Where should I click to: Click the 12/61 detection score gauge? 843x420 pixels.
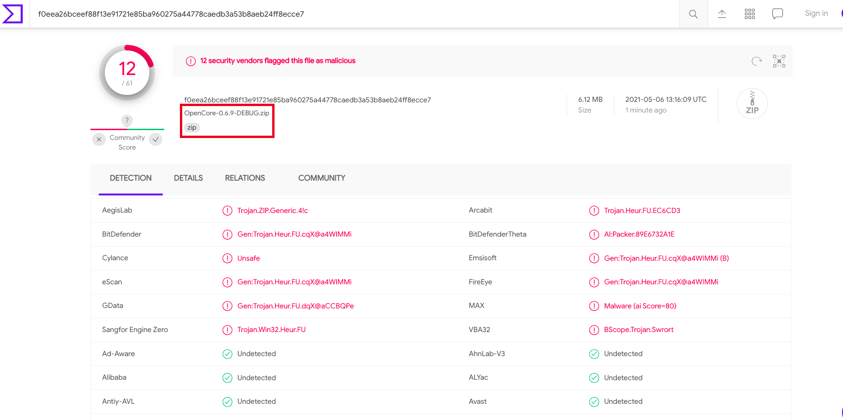(127, 73)
